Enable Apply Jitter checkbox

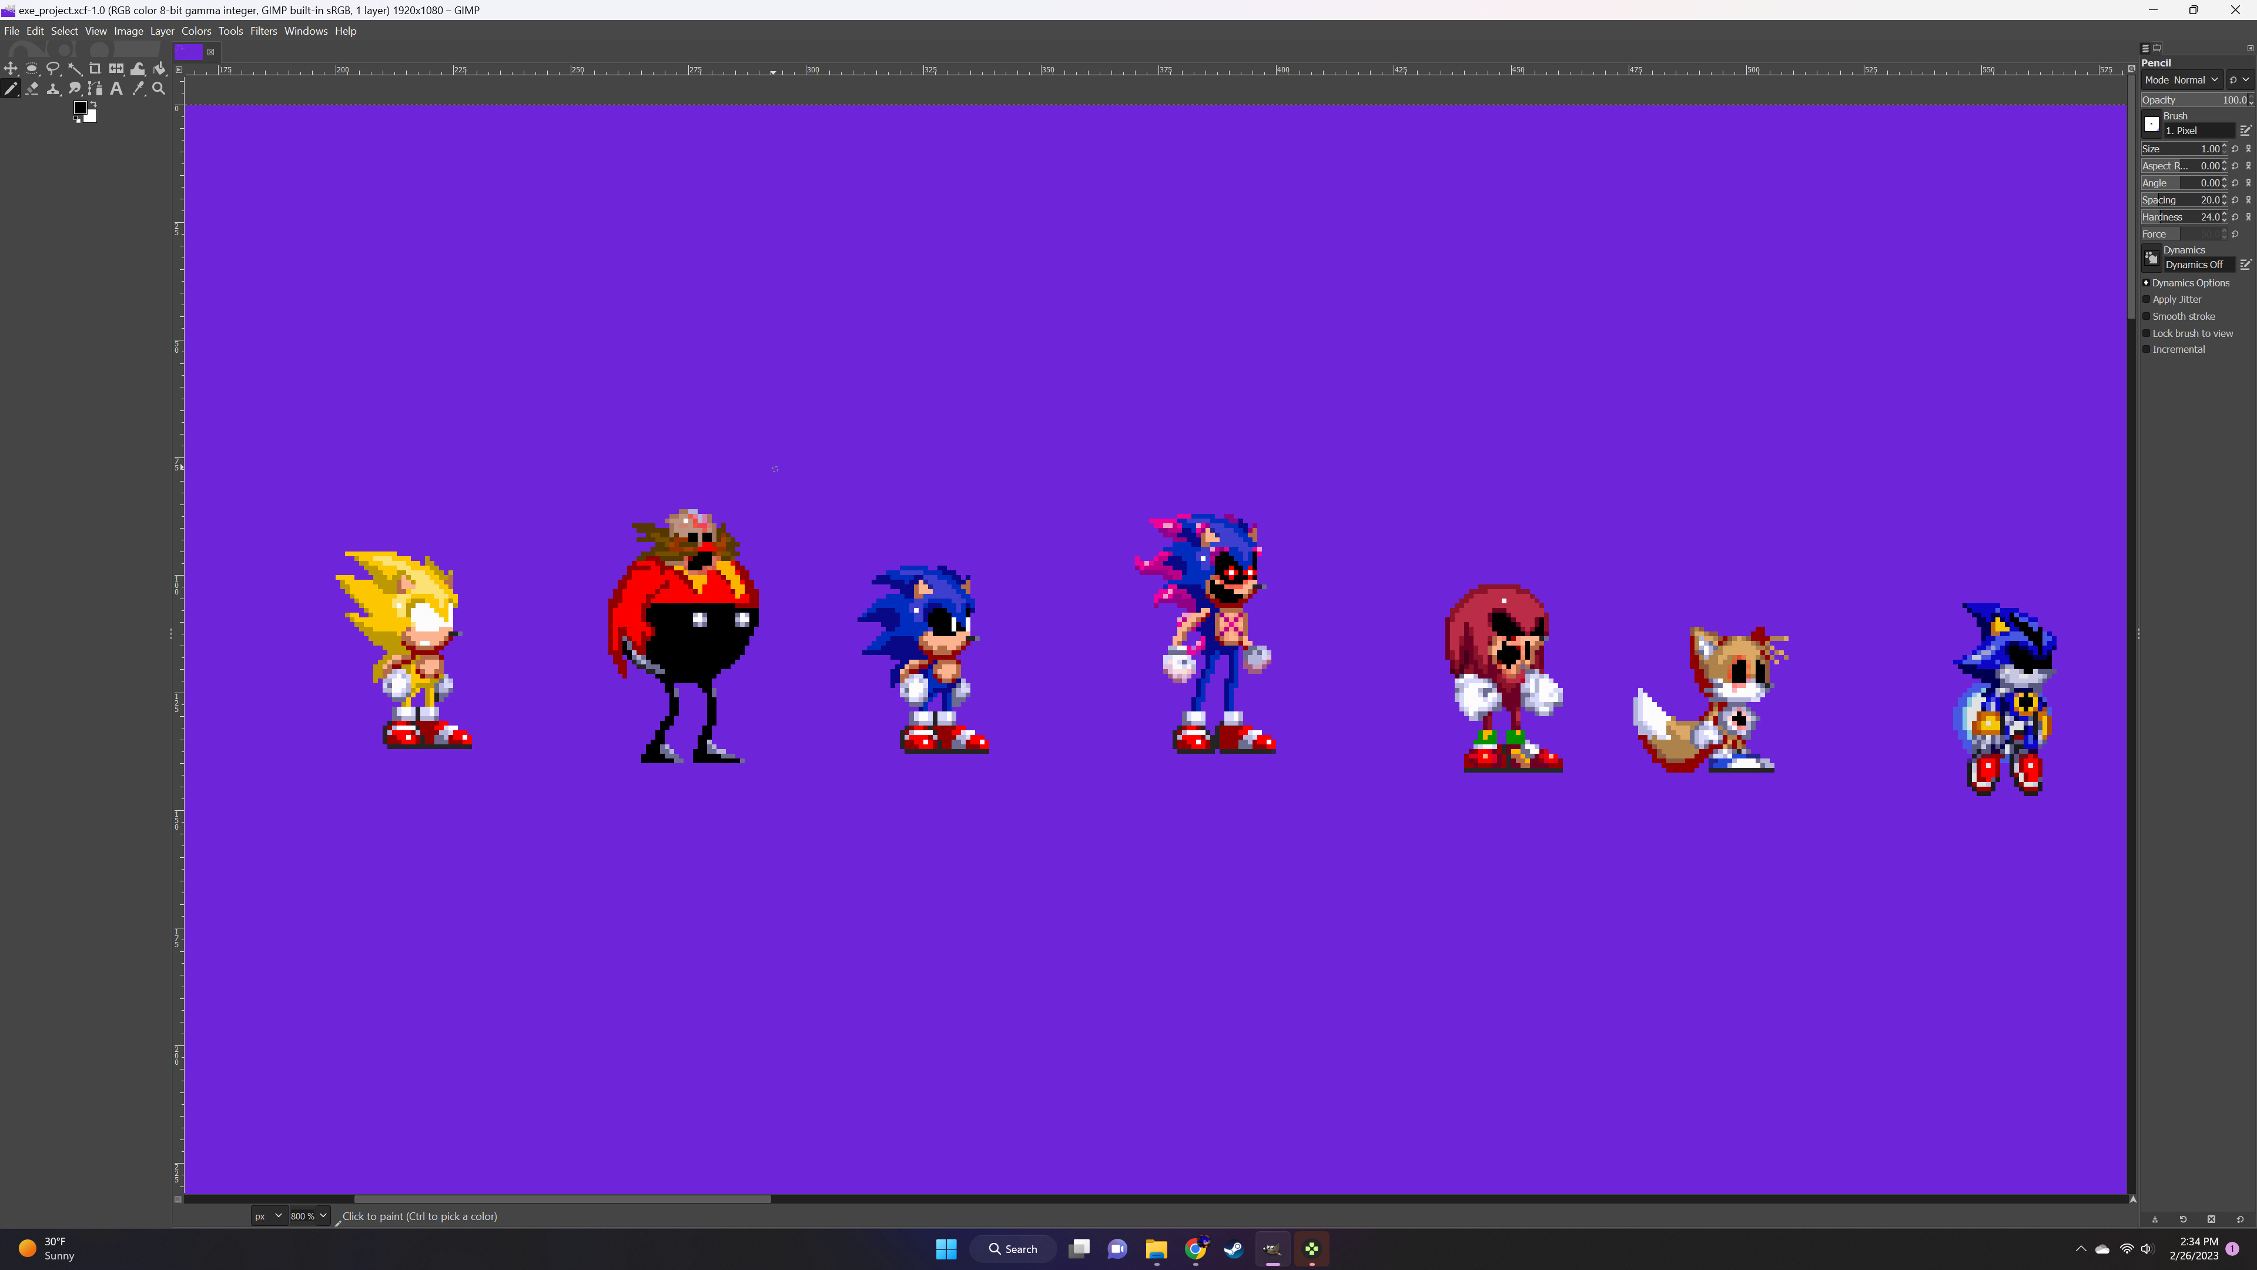2147,300
